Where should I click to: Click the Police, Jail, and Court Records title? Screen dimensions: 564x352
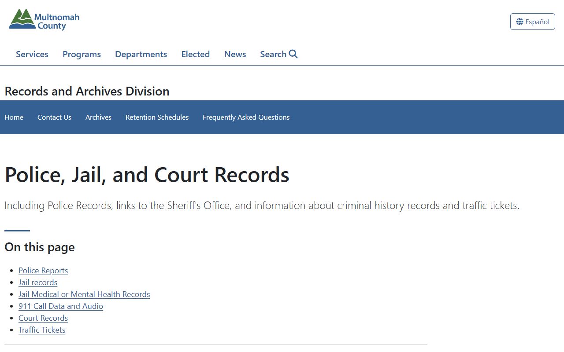(147, 175)
